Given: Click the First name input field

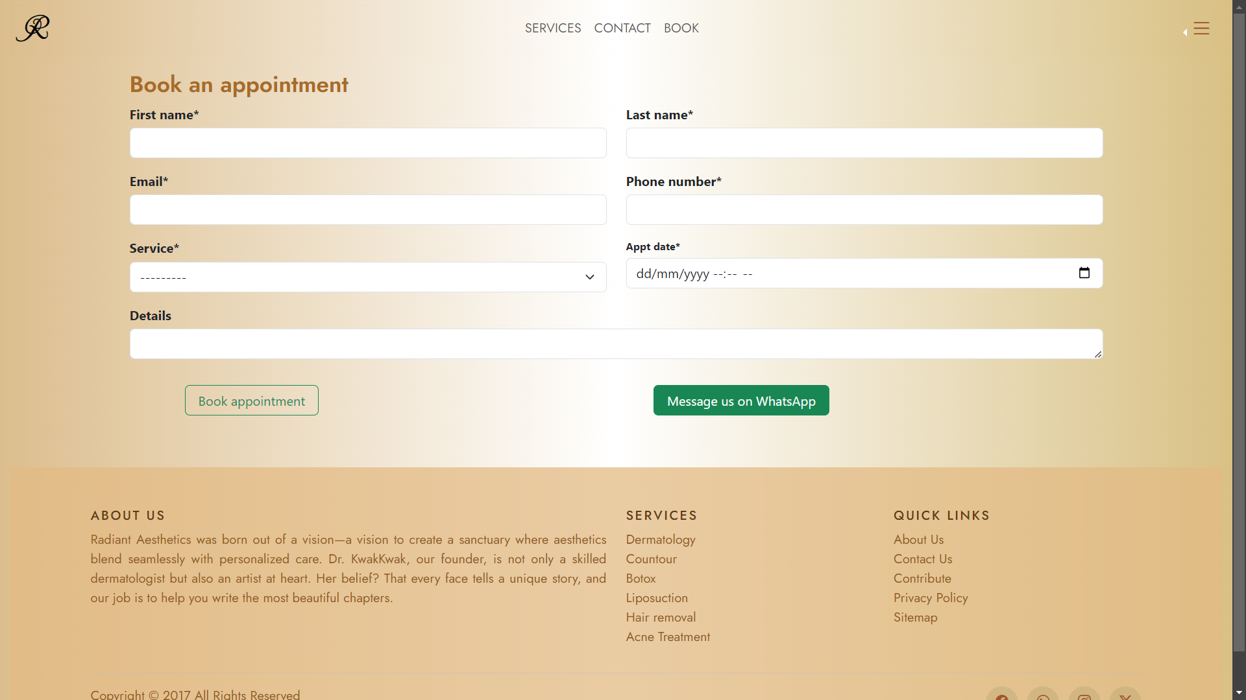Looking at the screenshot, I should (368, 143).
